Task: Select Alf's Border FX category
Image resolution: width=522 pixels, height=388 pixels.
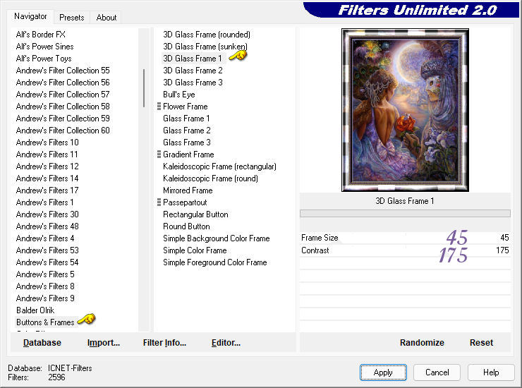Action: point(41,35)
